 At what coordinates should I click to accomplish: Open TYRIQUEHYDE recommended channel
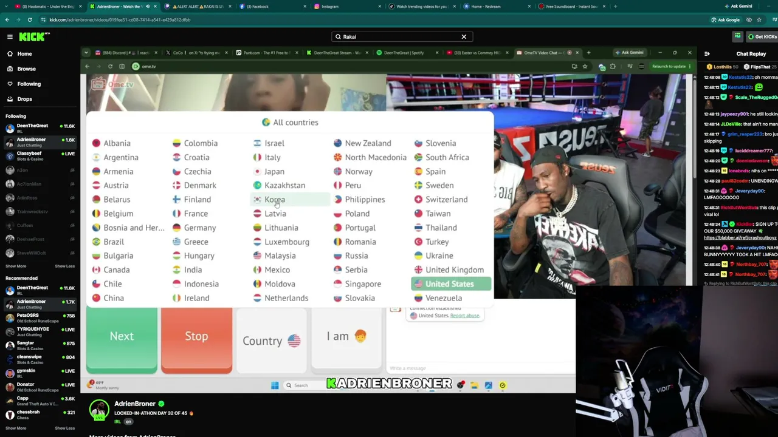click(40, 331)
